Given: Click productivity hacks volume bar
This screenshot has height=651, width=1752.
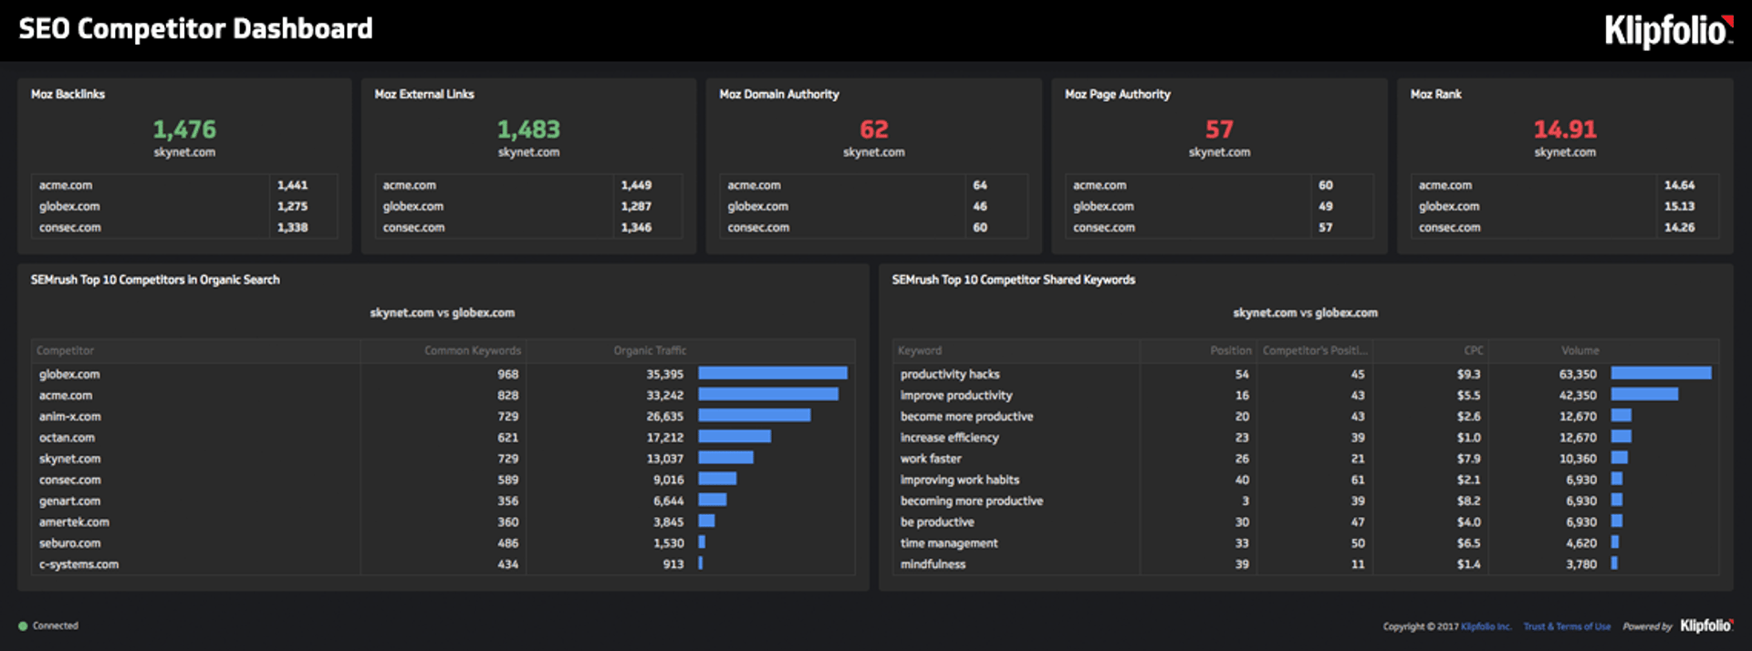Looking at the screenshot, I should (x=1661, y=373).
